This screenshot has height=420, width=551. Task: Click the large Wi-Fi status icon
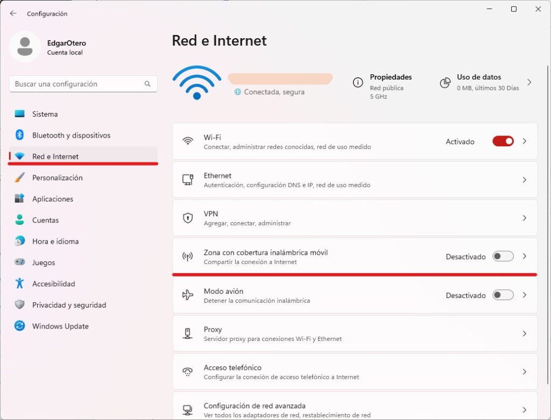pos(197,83)
